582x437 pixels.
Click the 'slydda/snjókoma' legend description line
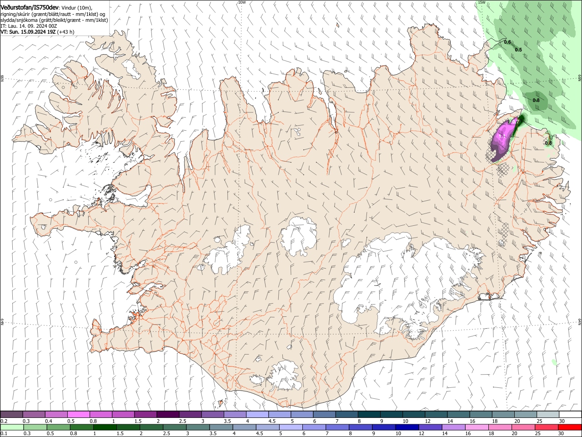point(54,20)
